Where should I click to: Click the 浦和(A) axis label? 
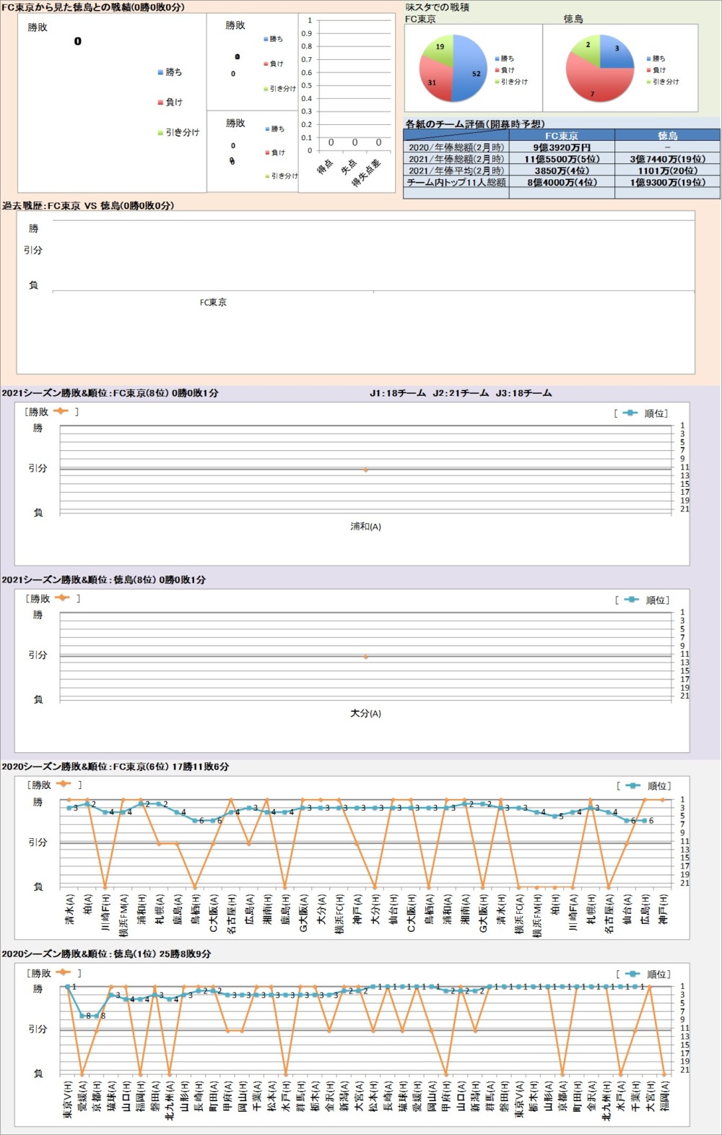[365, 527]
